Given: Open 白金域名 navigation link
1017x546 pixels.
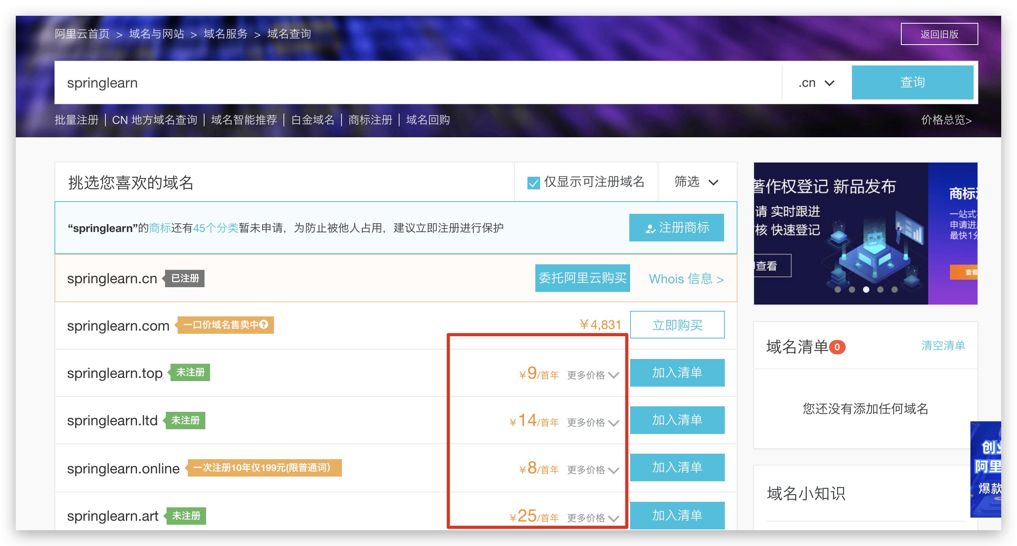Looking at the screenshot, I should tap(313, 120).
